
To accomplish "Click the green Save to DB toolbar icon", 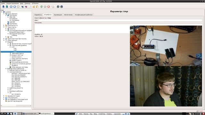I will point(7,7).
